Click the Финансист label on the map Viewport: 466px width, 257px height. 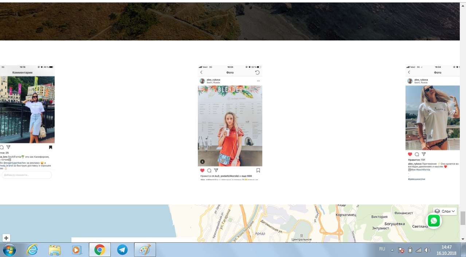(403, 213)
